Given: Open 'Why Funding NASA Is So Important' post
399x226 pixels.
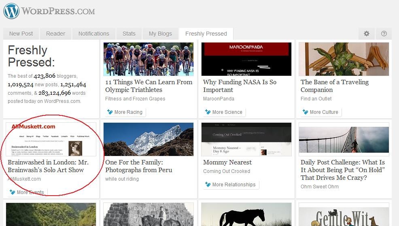Looking at the screenshot, I should pyautogui.click(x=240, y=86).
